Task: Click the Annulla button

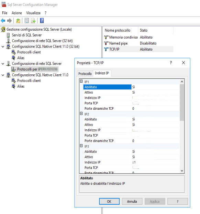Action: click(132, 202)
